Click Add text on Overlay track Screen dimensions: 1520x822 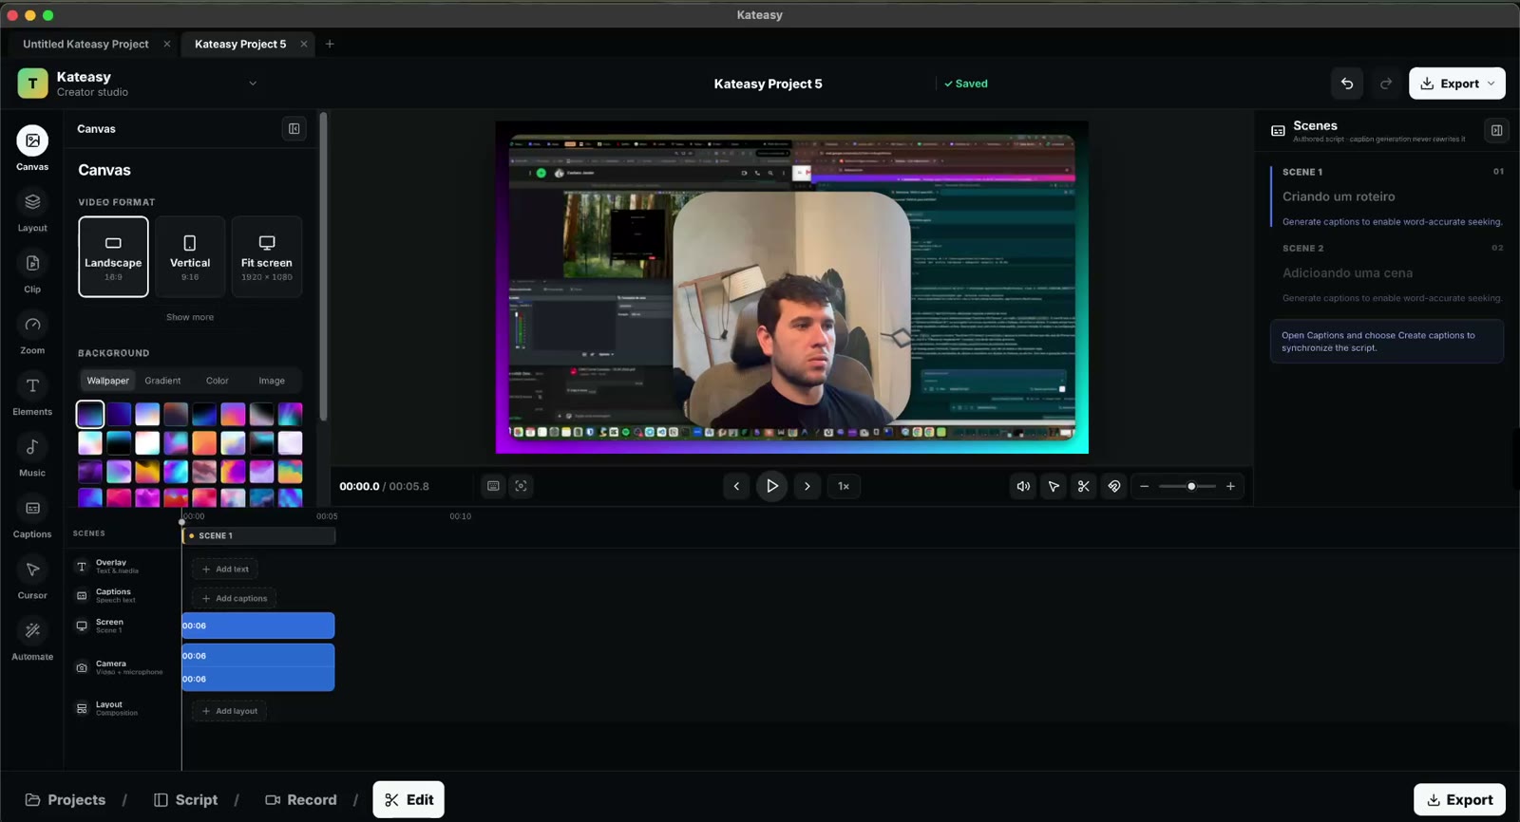(225, 570)
